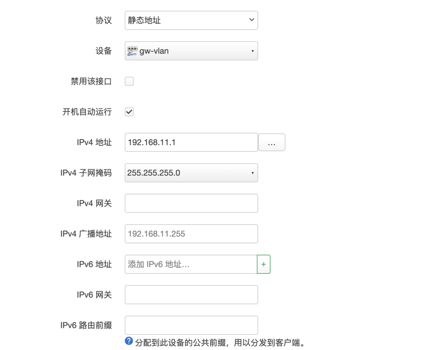
Task: Click the 添加 IPv6 地址 input box
Action: click(189, 264)
